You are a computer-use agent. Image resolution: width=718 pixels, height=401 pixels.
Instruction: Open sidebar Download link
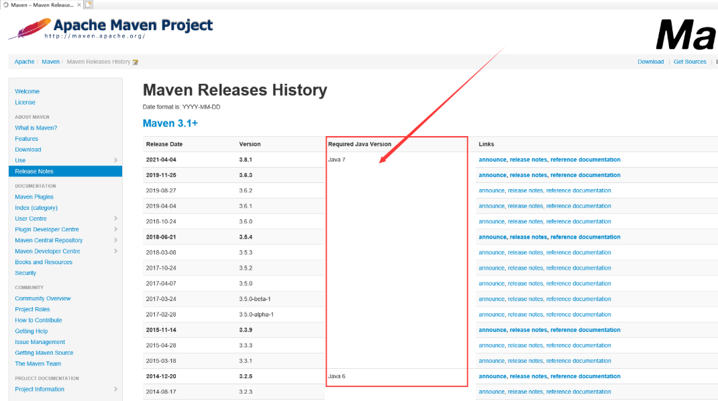tap(28, 150)
